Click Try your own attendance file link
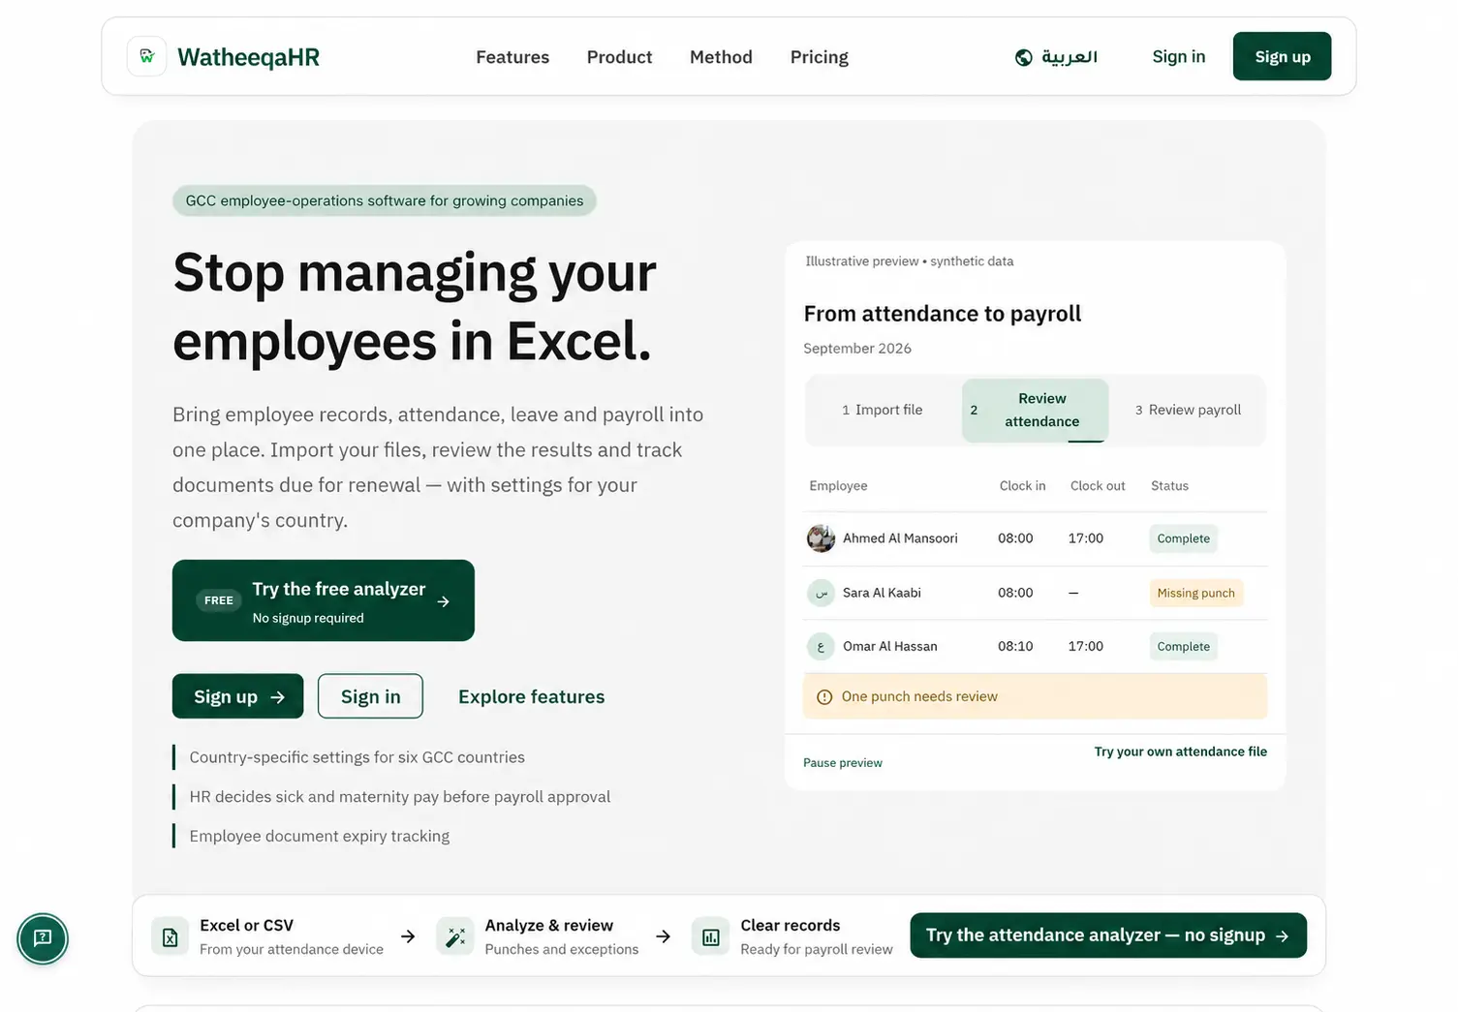 coord(1181,751)
